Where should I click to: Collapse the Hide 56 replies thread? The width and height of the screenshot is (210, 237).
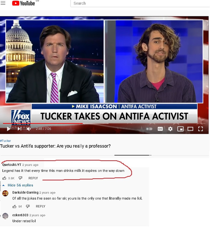click(18, 185)
